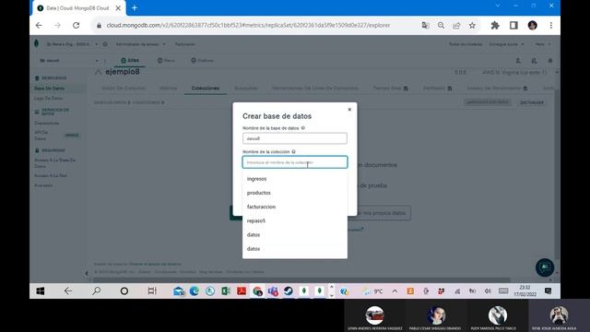Select Lago De Datos in sidebar
Screen dimensions: 590x332
[49, 99]
